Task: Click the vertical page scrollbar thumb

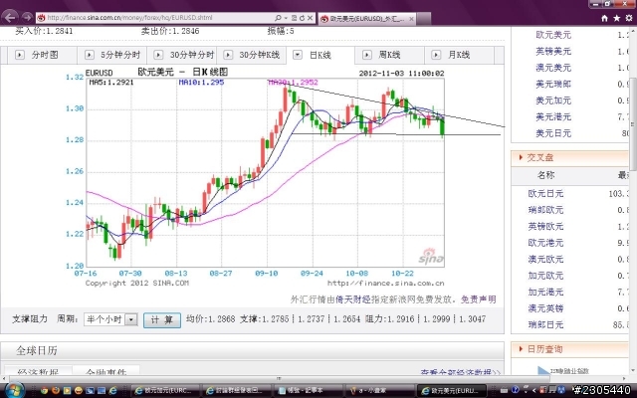Action: [x=633, y=123]
